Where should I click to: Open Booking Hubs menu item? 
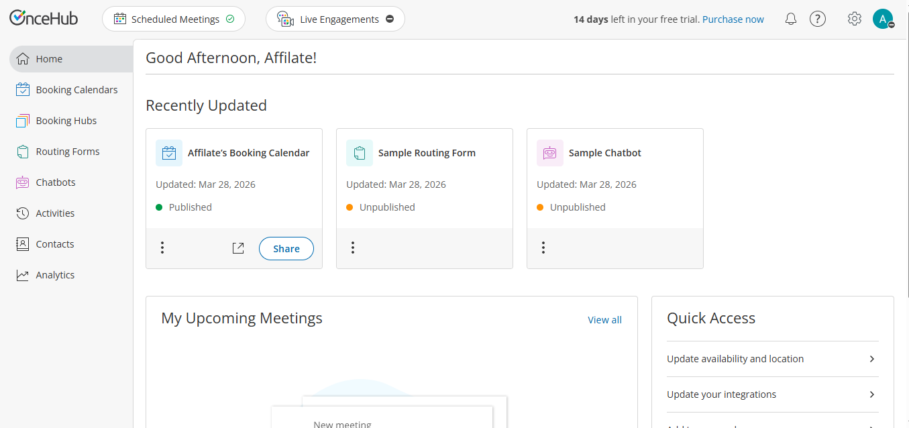(x=71, y=121)
